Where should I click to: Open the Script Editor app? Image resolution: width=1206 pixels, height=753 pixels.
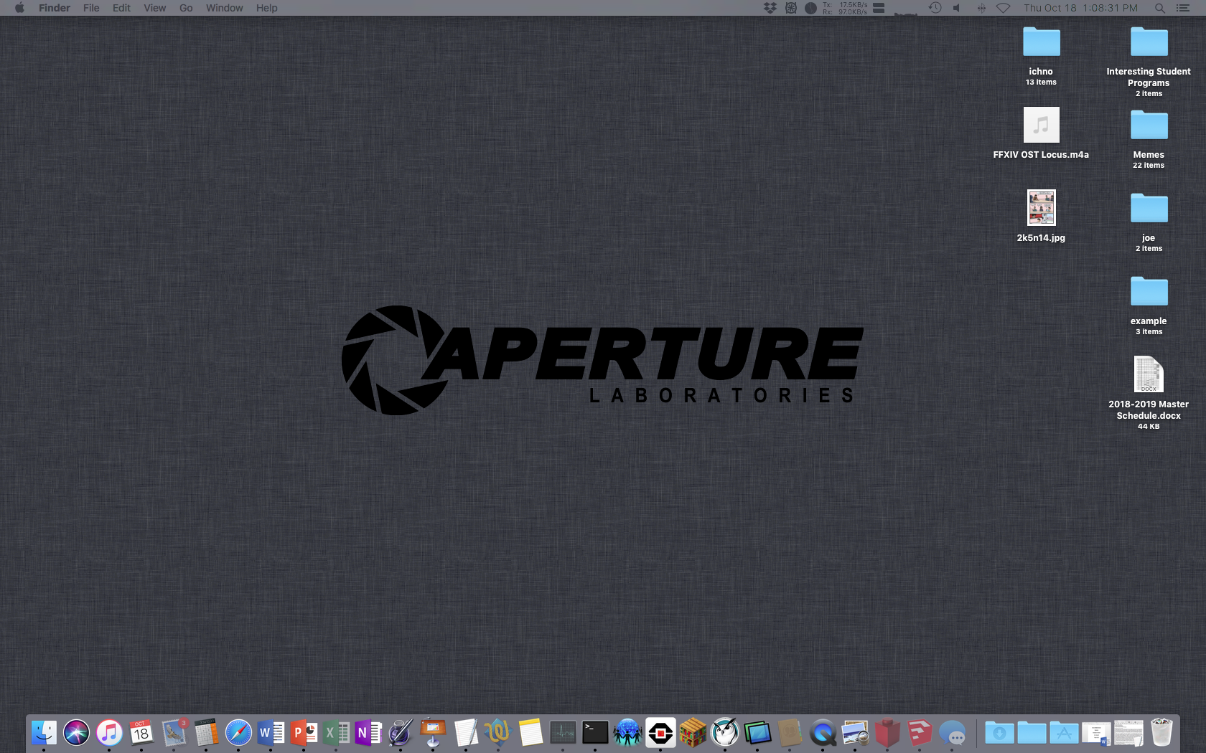401,733
